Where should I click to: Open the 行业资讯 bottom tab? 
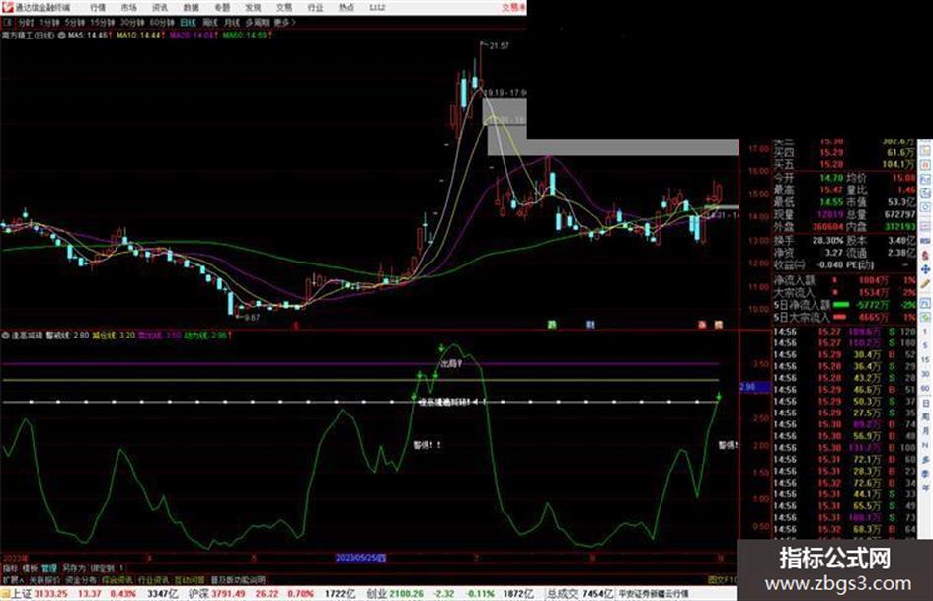click(153, 579)
